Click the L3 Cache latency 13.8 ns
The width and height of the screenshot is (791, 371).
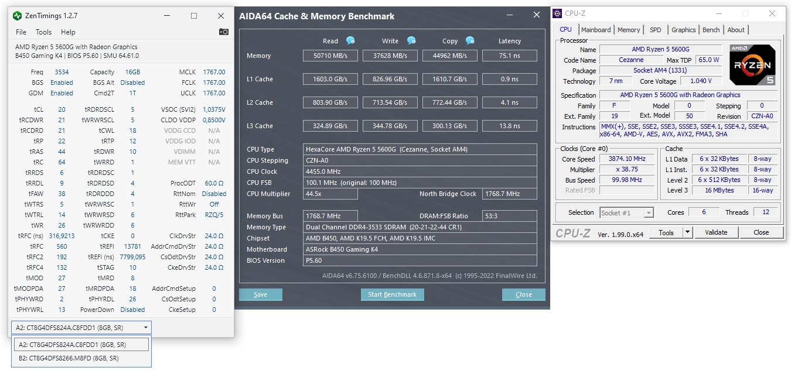tap(510, 126)
